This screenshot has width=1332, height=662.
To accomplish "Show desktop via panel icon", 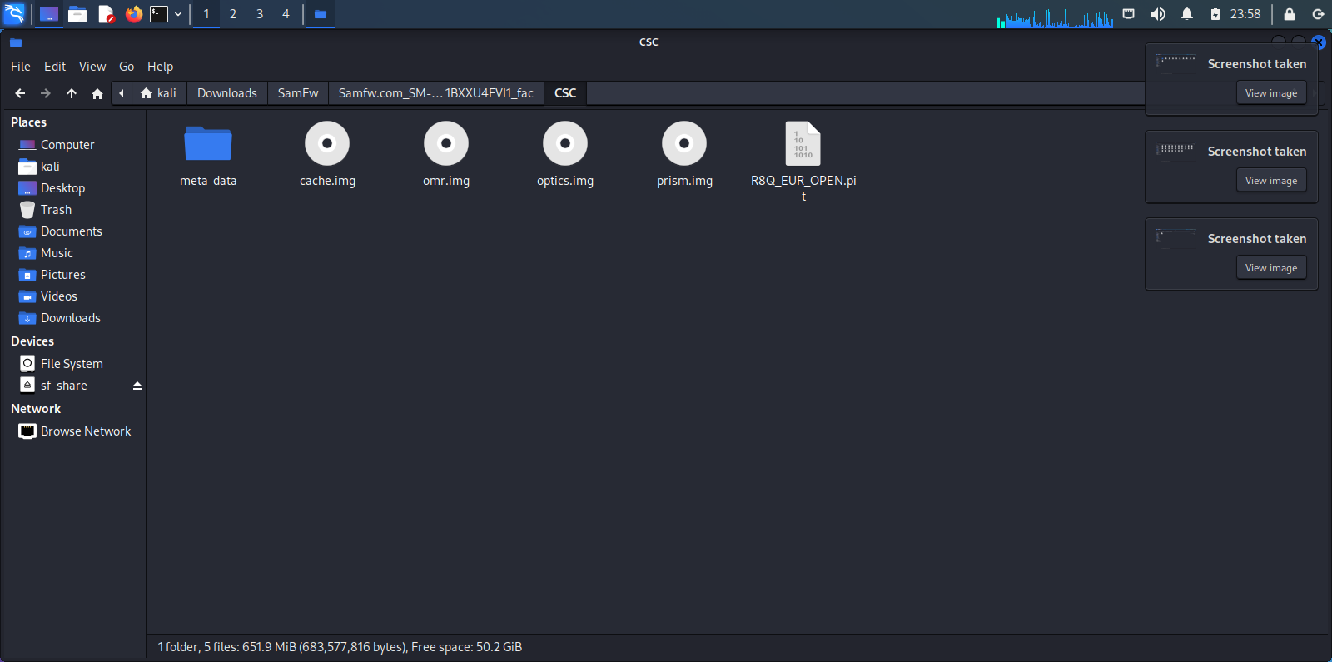I will click(49, 14).
